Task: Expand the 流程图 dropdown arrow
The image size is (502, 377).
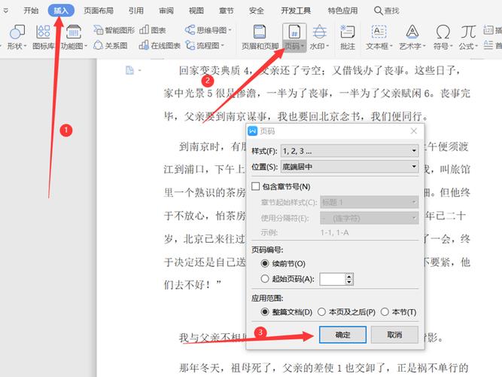Action: tap(223, 45)
